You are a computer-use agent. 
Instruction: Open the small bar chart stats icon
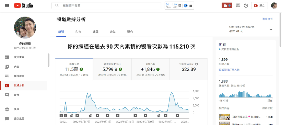point(180,5)
